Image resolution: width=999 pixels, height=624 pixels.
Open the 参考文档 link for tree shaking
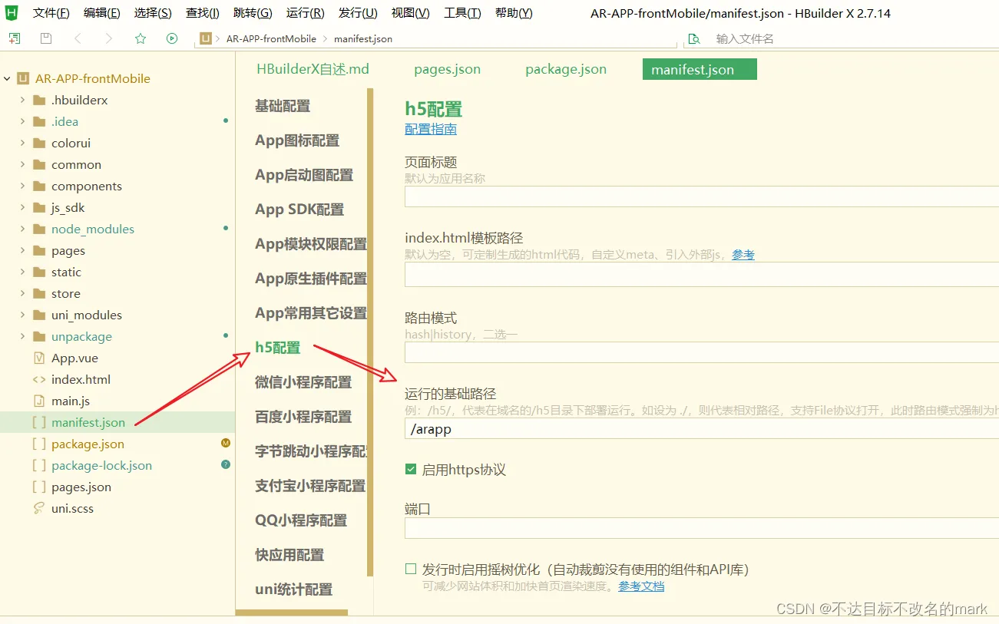641,586
